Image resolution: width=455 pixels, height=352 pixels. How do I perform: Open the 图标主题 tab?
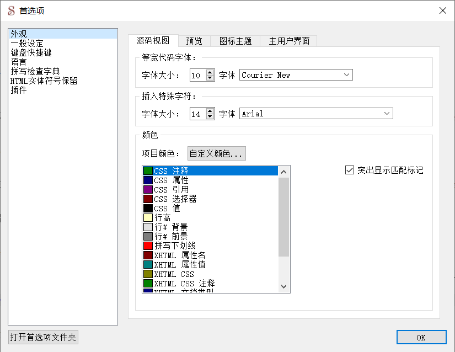click(x=234, y=40)
